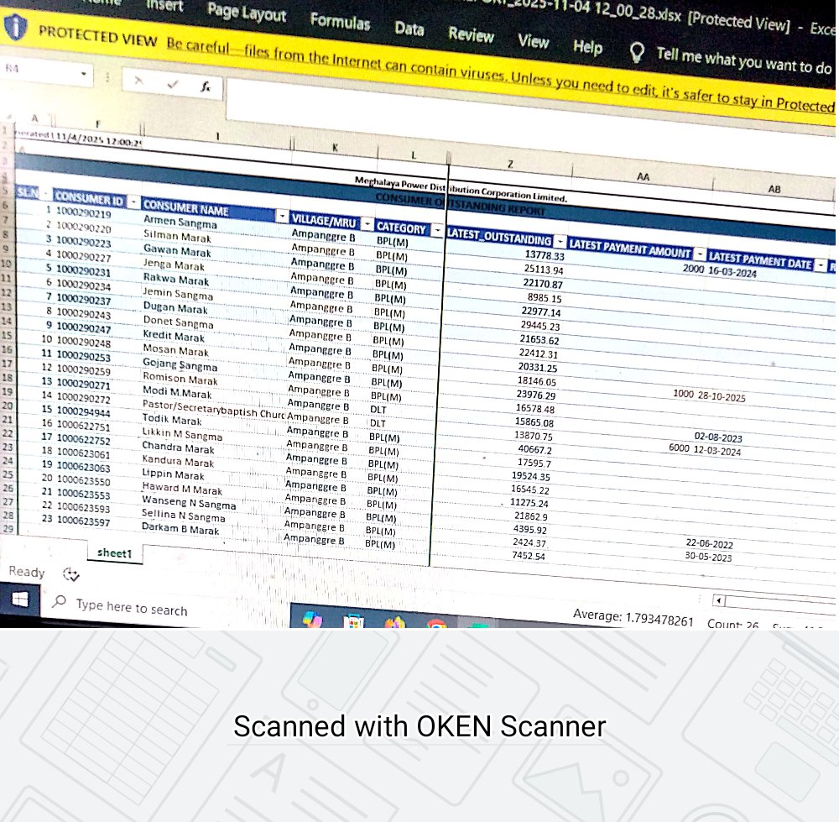Screen dimensions: 839x822
Task: Click the Select All corner triangle
Action: click(x=7, y=118)
